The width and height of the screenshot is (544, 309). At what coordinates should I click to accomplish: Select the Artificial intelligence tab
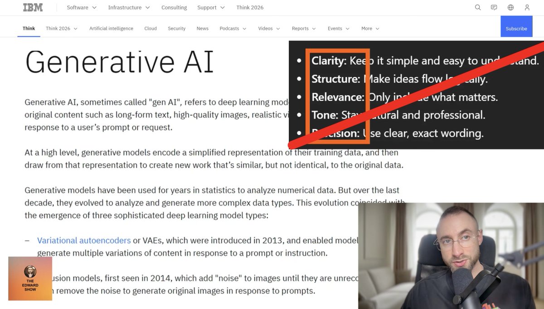pos(111,28)
